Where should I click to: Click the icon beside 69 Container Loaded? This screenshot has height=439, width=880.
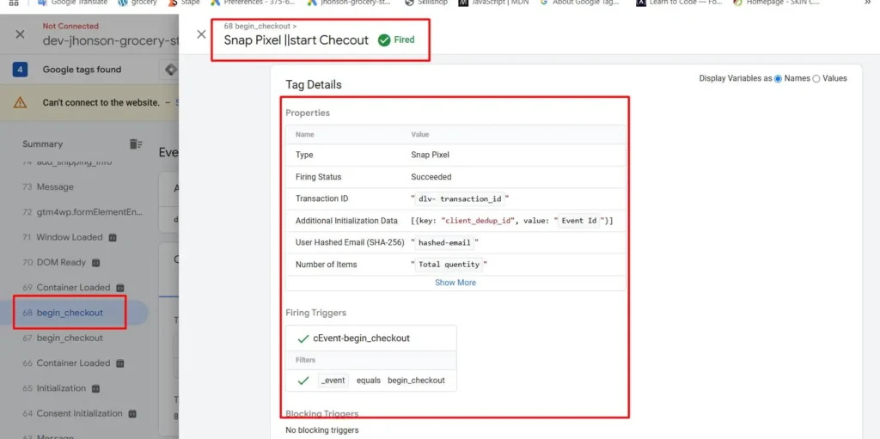point(119,288)
